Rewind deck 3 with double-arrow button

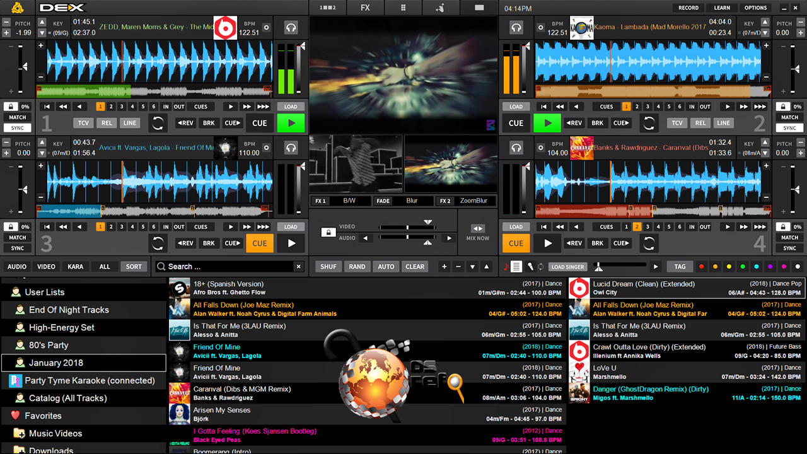(63, 227)
